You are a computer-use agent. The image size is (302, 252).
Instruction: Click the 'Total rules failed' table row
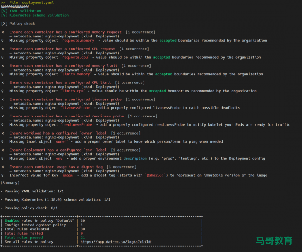pyautogui.click(x=23, y=233)
